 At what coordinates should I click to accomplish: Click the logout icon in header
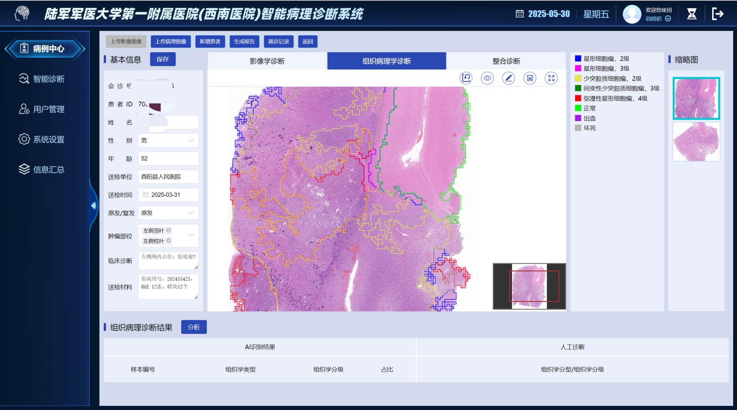[717, 14]
